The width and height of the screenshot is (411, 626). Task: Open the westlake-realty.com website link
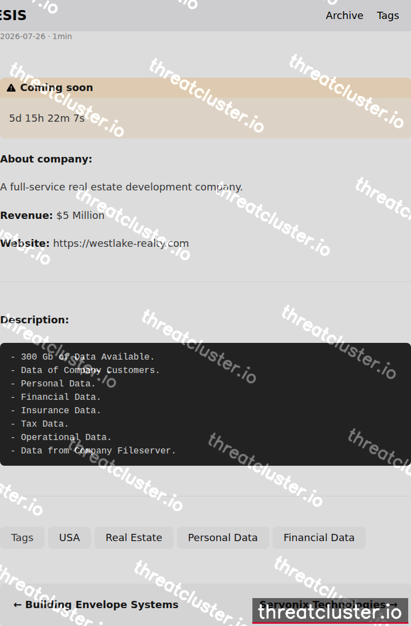click(121, 243)
